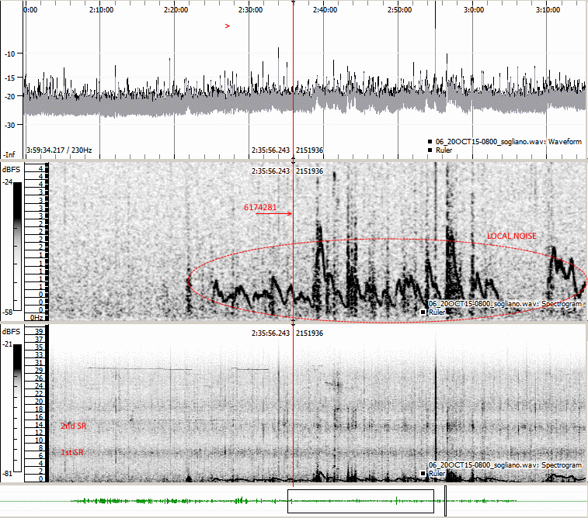
Task: Click the red arrow marker in time ruler
Action: [228, 26]
